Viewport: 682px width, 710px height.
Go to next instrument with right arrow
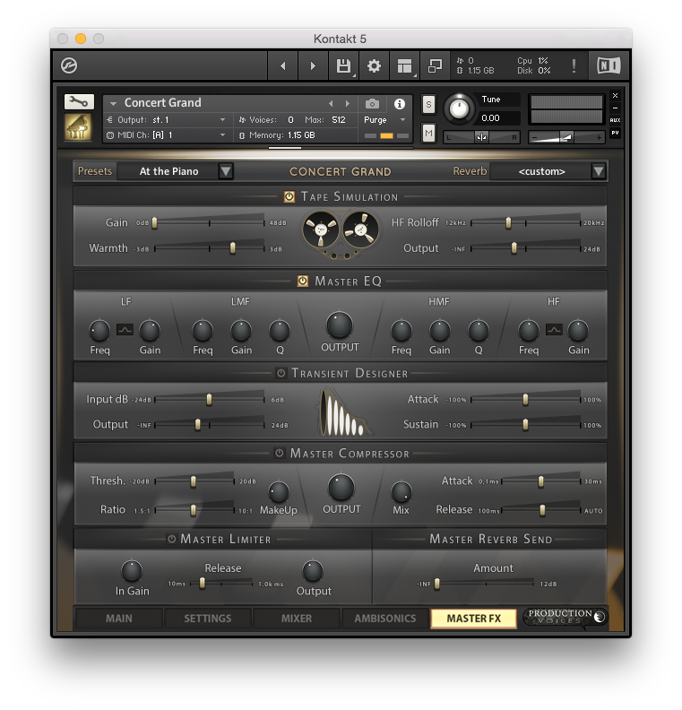point(313,66)
